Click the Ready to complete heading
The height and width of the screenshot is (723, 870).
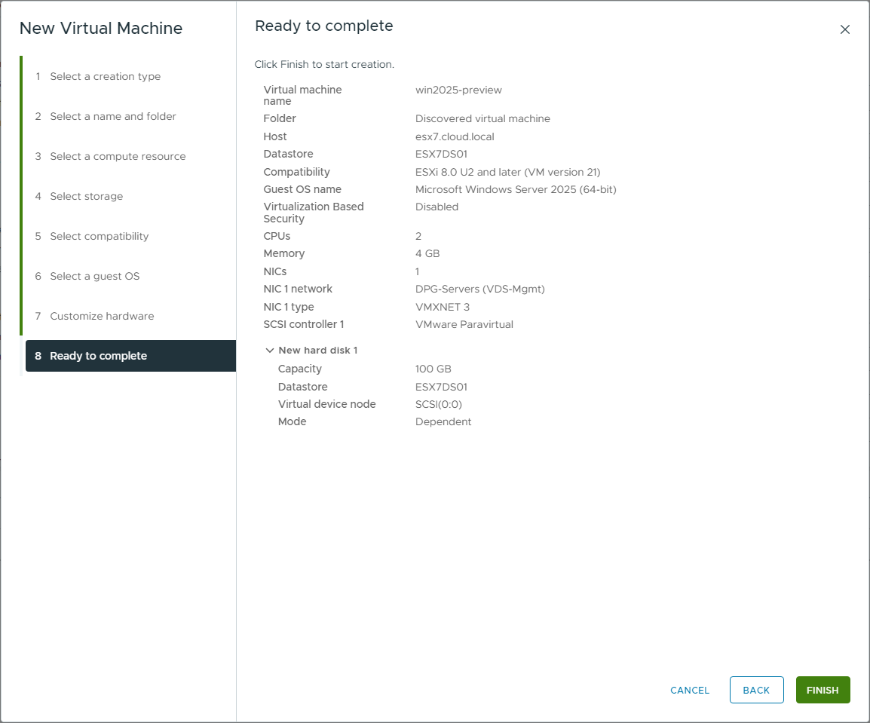(324, 26)
